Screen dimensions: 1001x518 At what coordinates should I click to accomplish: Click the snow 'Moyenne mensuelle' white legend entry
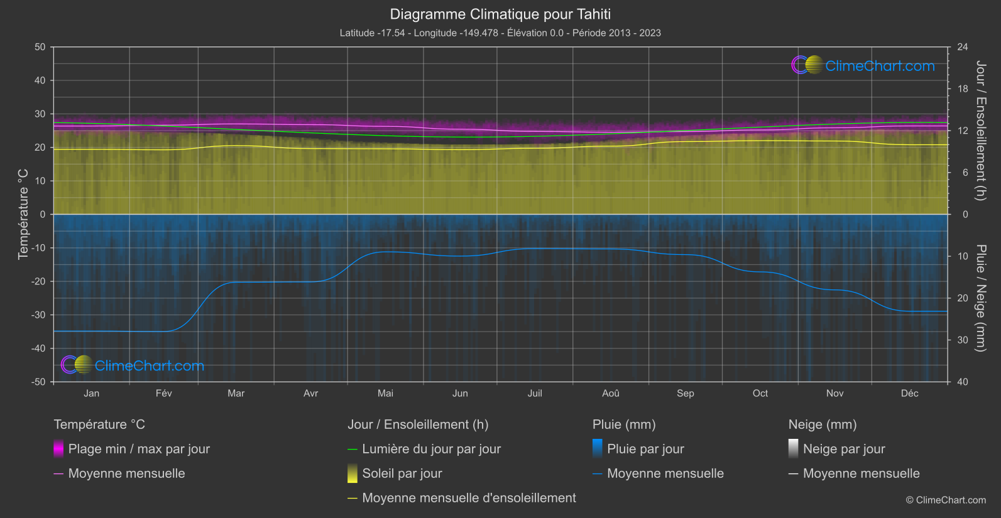tap(854, 473)
